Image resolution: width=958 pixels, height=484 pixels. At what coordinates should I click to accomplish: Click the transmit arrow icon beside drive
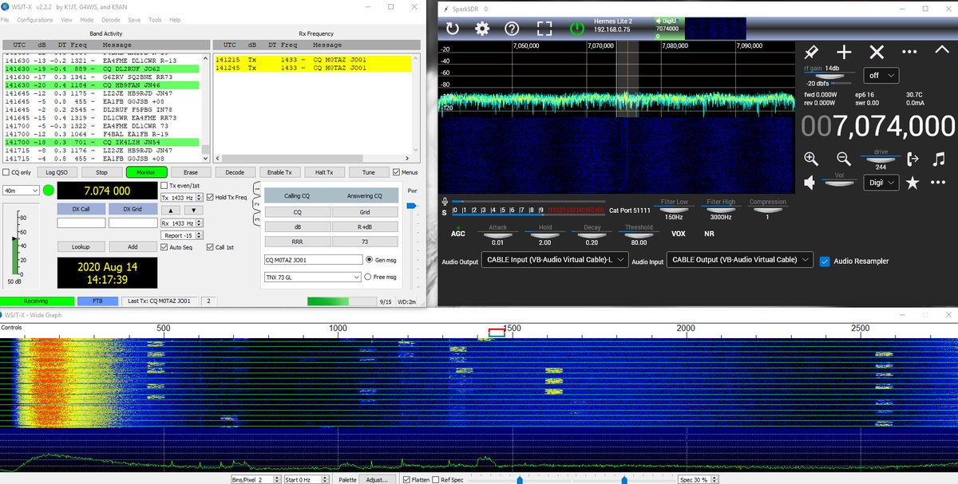[913, 159]
